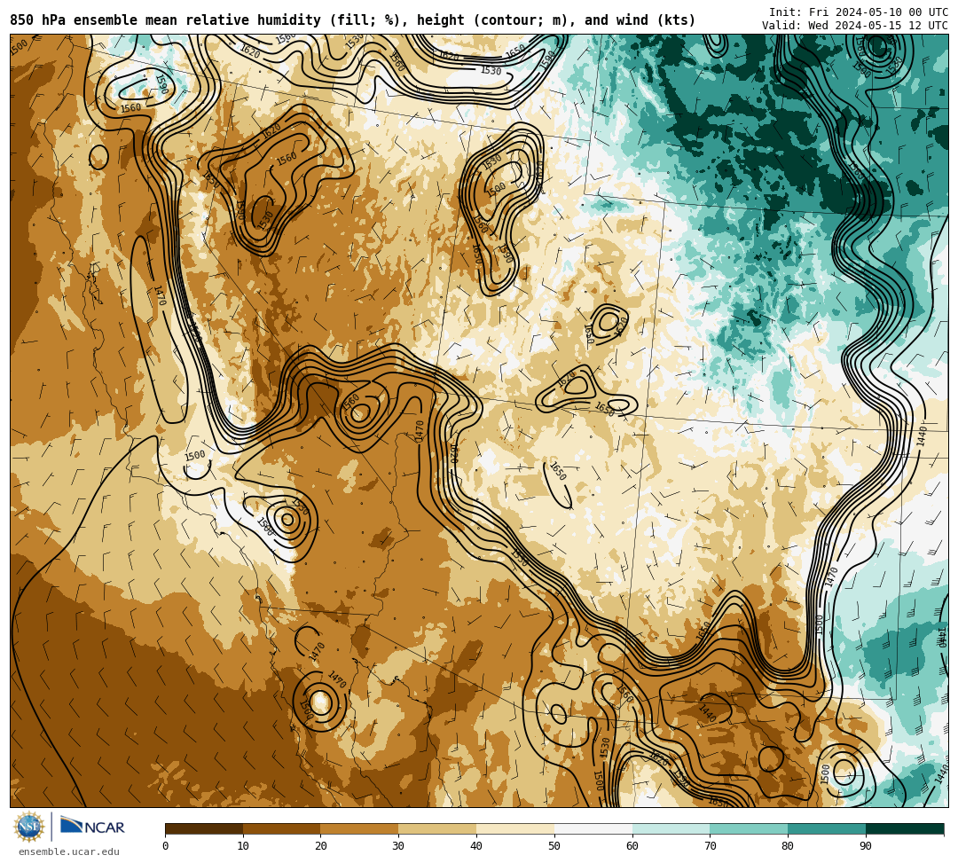This screenshot has width=958, height=863.
Task: Click the 0–10 darkest brown colorbar segment
Action: click(x=204, y=828)
